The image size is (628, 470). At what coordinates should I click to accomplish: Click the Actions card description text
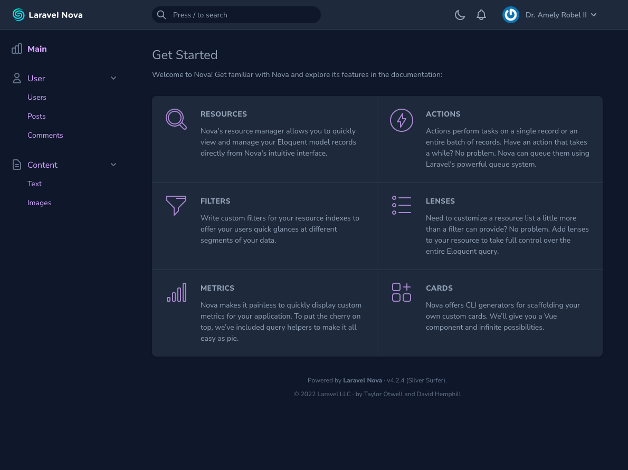(x=508, y=148)
